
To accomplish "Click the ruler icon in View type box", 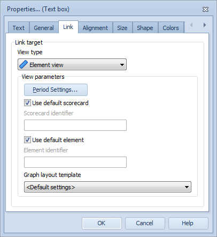I will 24,64.
